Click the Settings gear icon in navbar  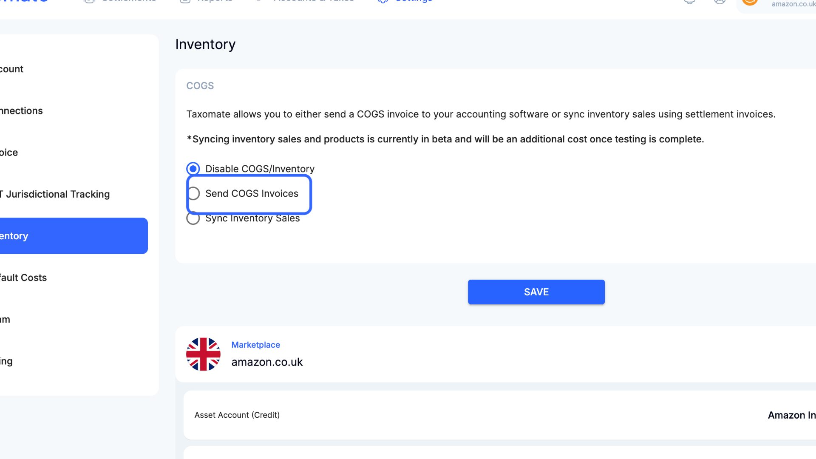(383, 1)
